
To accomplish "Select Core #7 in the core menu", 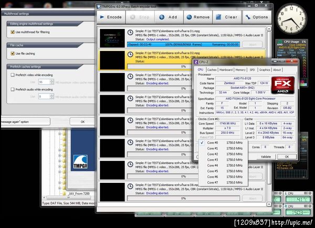I will pyautogui.click(x=223, y=182).
